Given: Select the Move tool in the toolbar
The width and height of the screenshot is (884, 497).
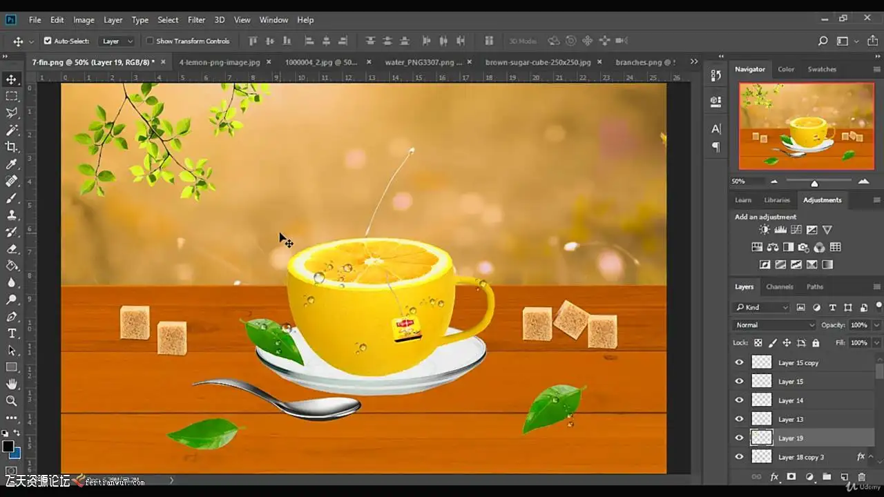Looking at the screenshot, I should coord(12,79).
